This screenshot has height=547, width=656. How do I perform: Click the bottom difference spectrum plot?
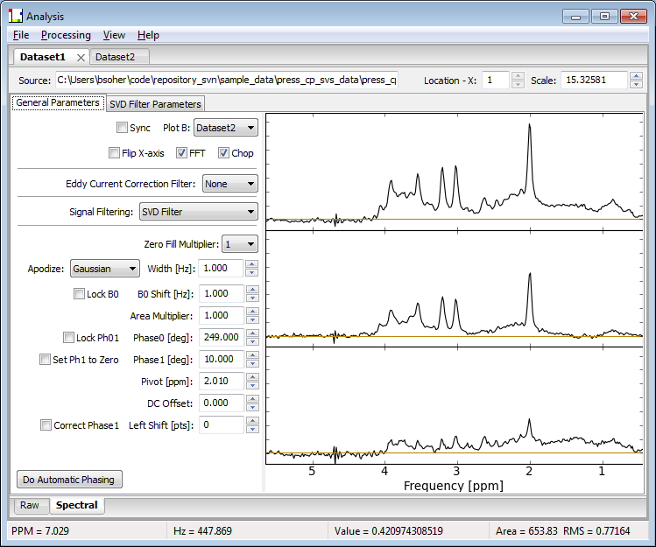(x=455, y=405)
